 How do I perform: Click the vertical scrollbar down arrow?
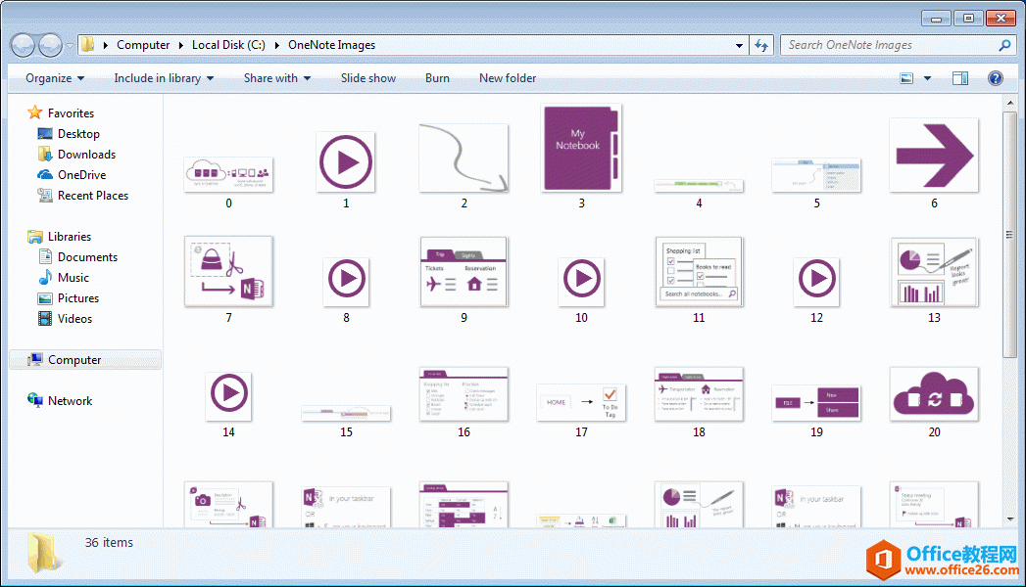[x=1010, y=519]
